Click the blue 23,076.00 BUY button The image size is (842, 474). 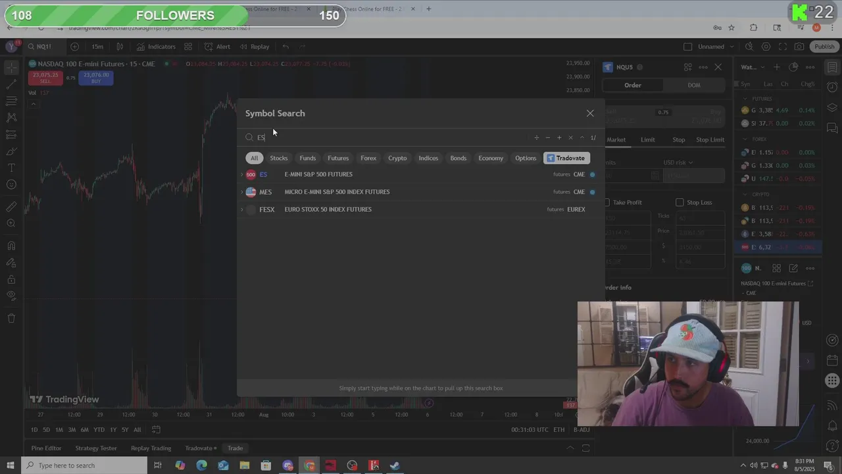coord(96,78)
